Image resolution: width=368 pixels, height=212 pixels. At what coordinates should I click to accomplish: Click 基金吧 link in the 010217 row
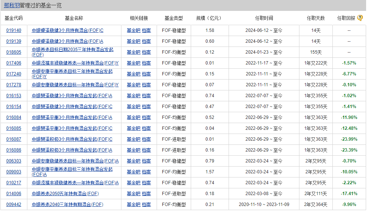(x=133, y=183)
